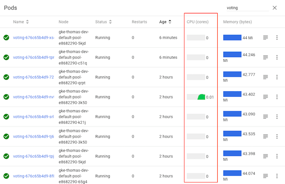285x184 pixels.
Task: Open kebab menu for pod voting-676c65b4d9-srl
Action: [277, 117]
